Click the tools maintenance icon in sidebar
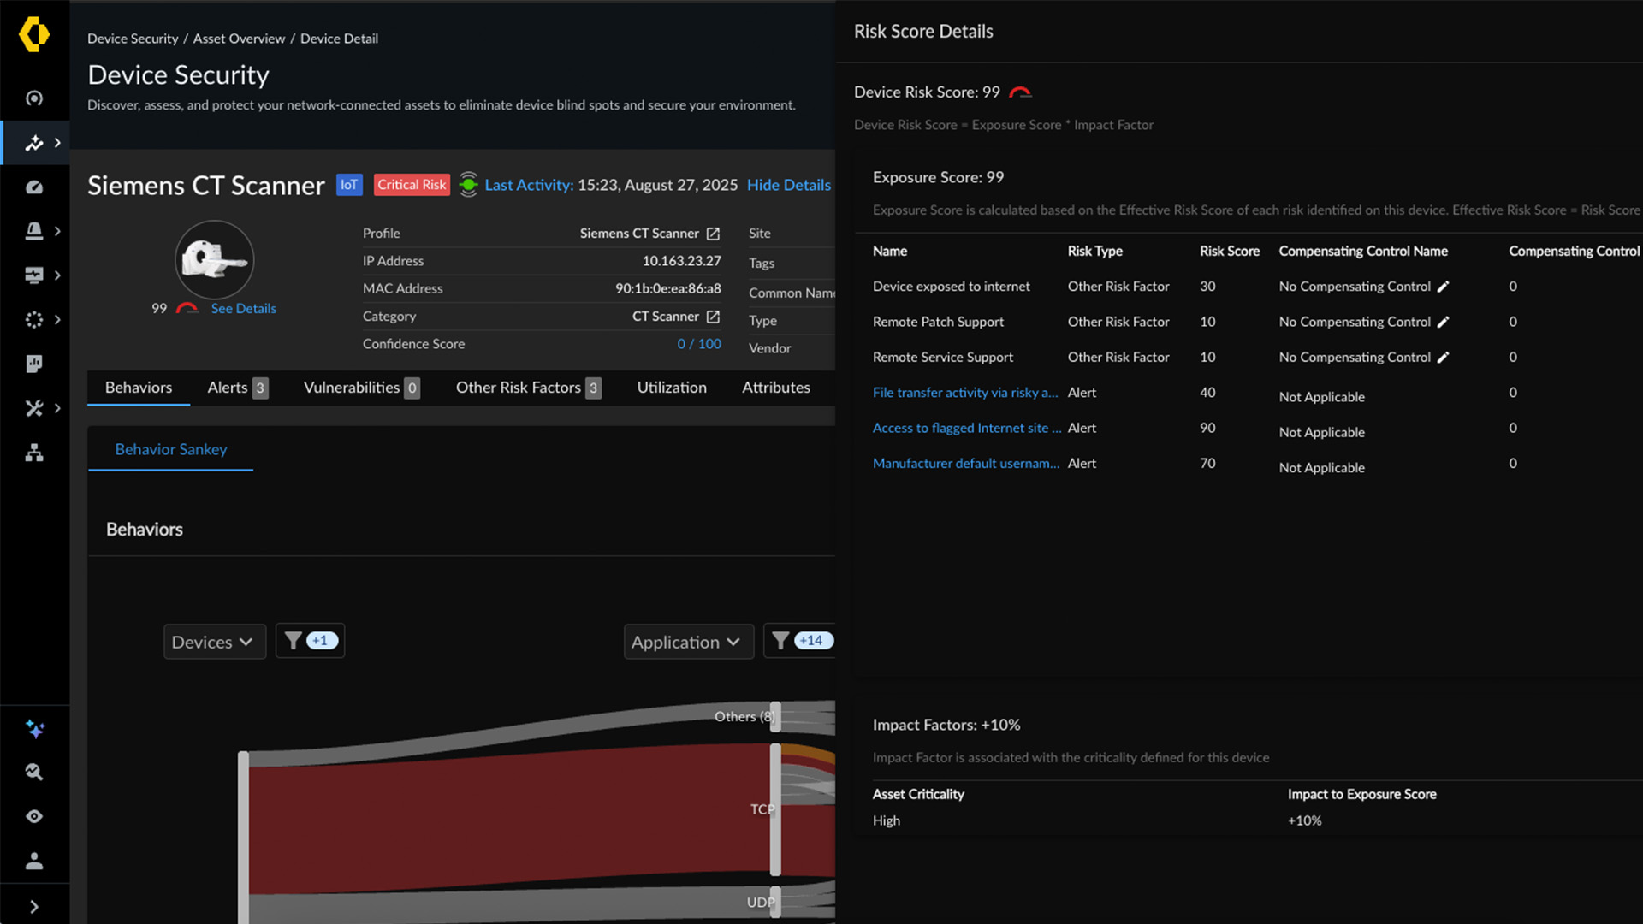Screen dimensions: 1643x924 tap(34, 408)
